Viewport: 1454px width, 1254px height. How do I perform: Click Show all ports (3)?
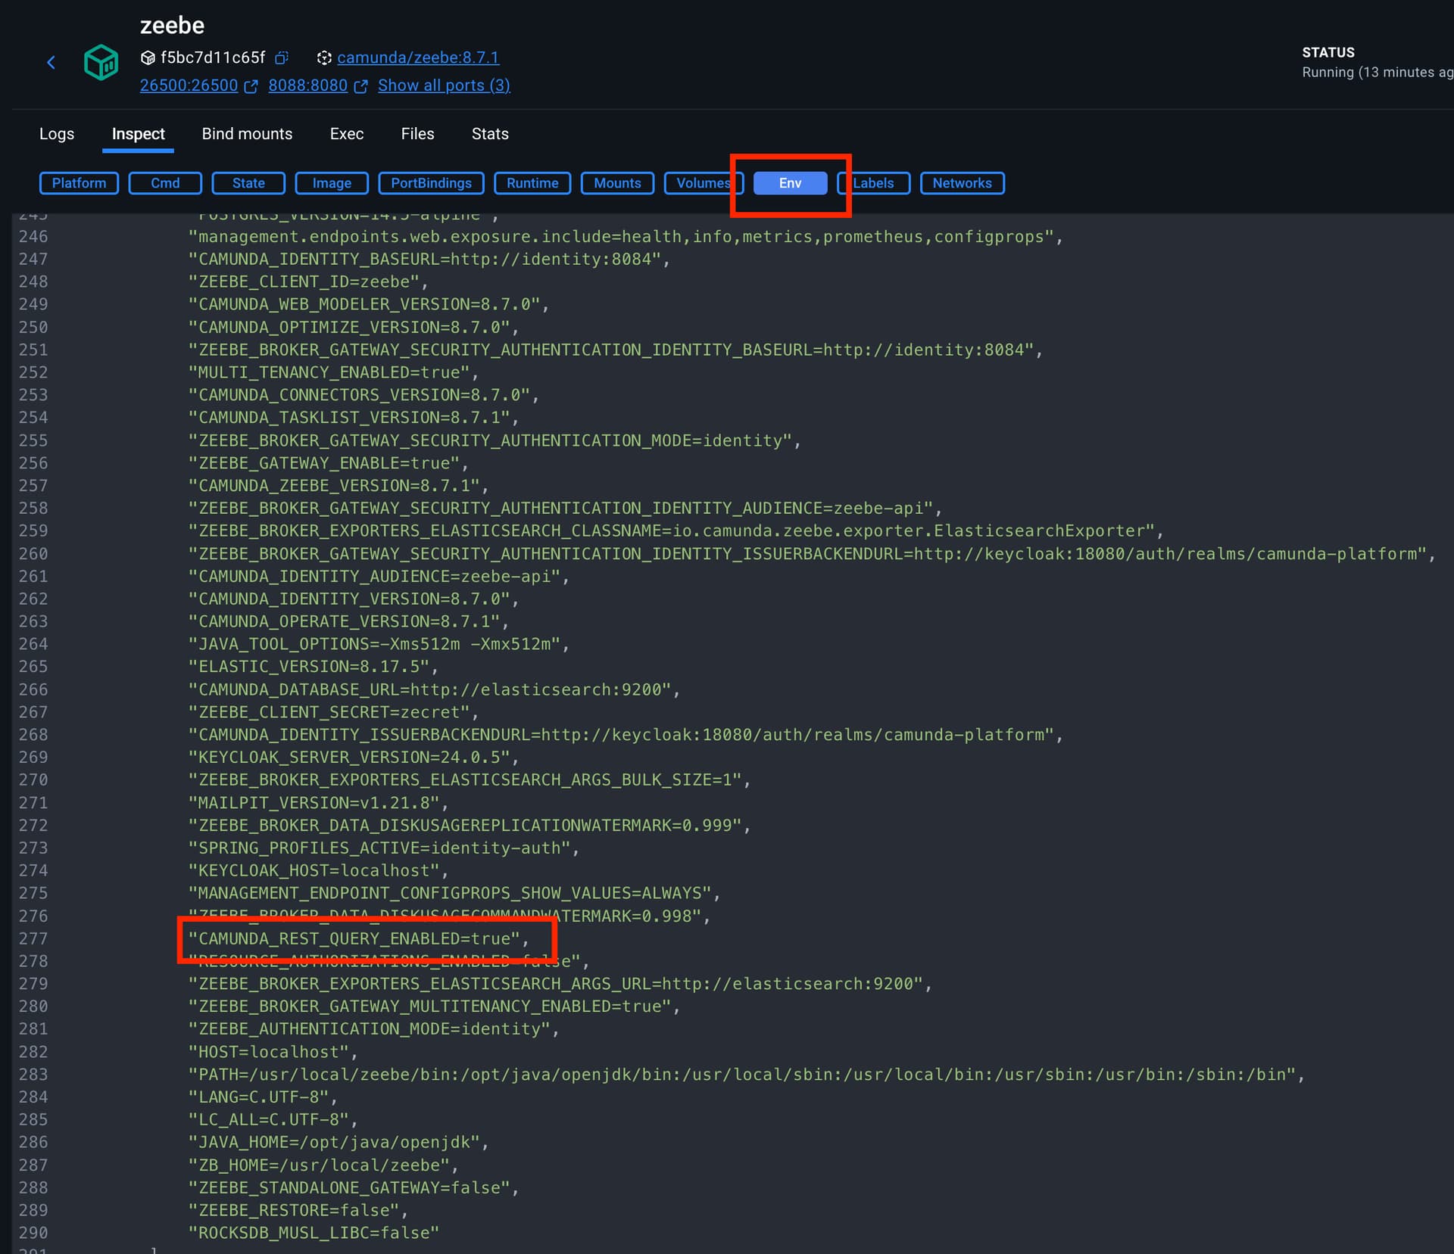444,86
